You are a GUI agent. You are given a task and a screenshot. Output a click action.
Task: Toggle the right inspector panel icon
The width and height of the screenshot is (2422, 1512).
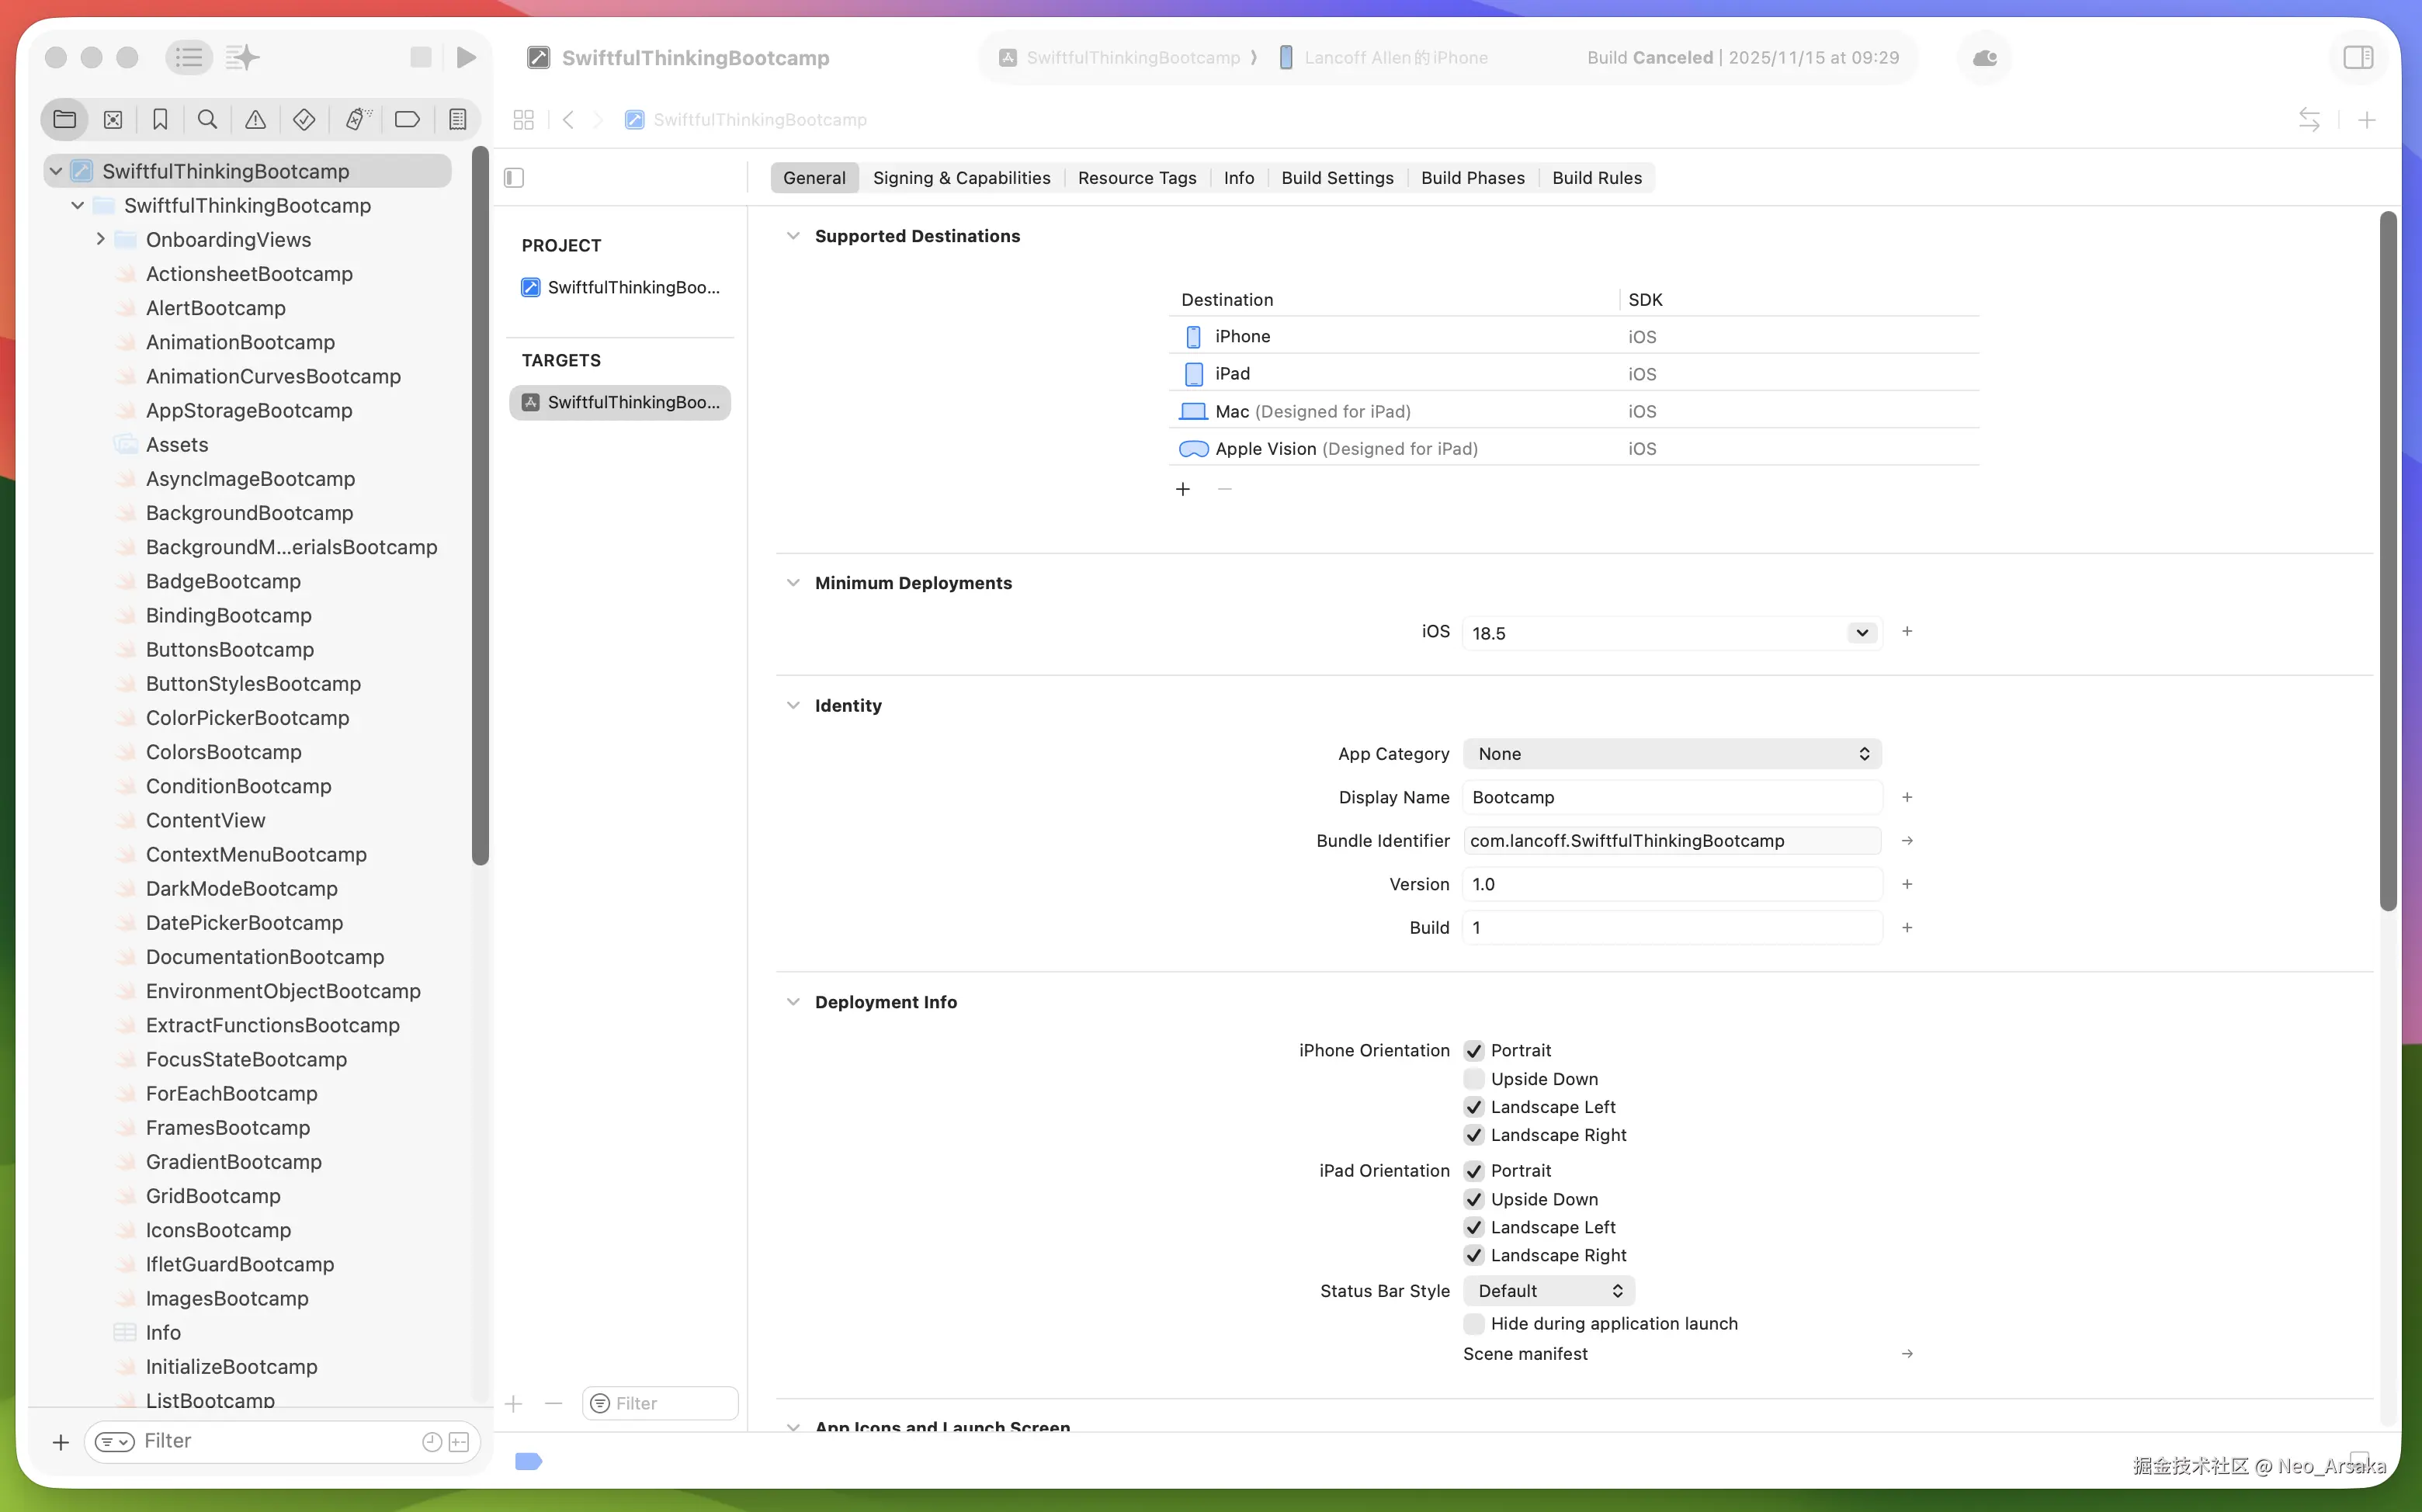pos(2358,57)
